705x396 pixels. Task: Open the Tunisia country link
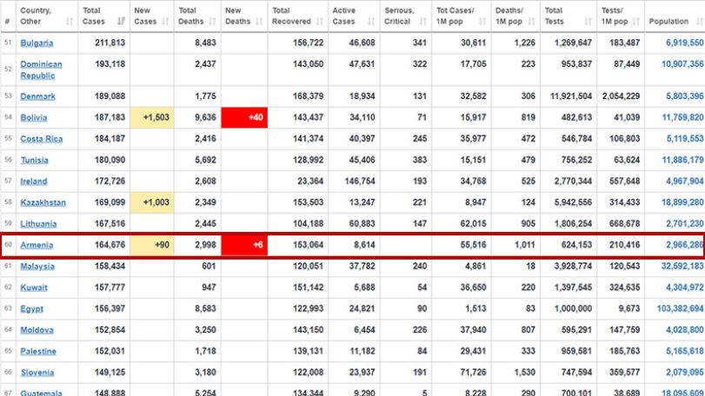34,160
